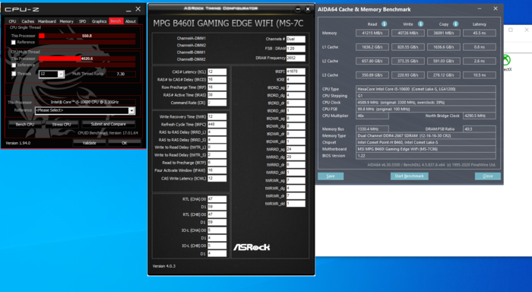
Task: Click the Motherboard MSI MPG B460I field
Action: [426, 149]
